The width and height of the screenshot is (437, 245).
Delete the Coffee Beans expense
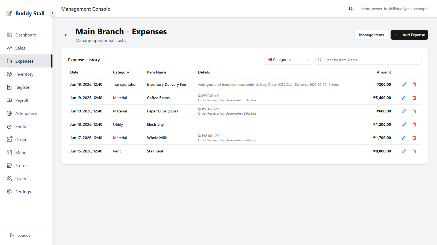pos(414,98)
